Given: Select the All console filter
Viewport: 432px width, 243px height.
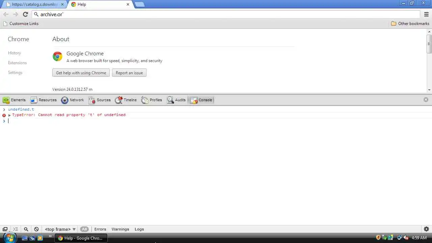Looking at the screenshot, I should [x=84, y=229].
